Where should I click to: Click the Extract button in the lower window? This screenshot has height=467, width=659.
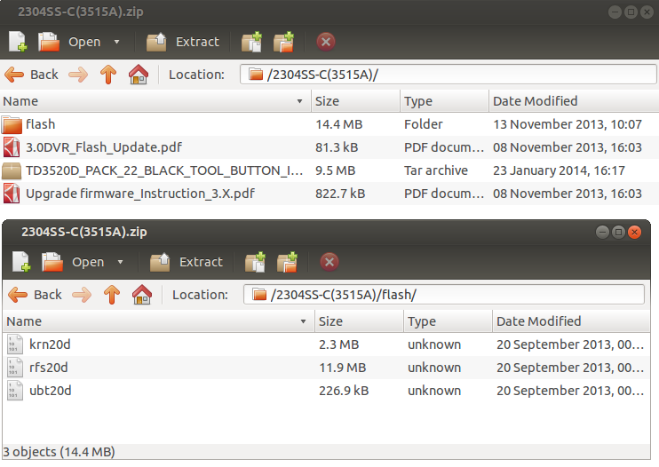186,262
